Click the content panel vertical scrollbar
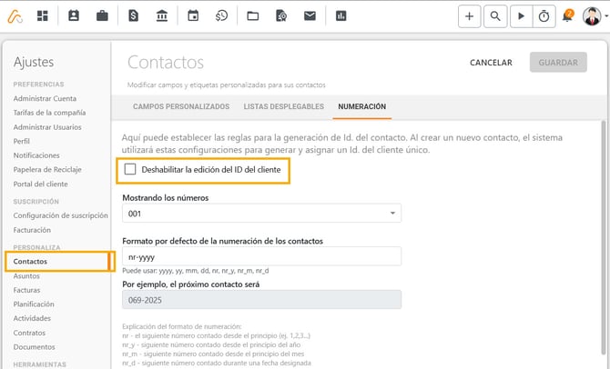Viewport: 610px width, 369px height. click(604, 237)
